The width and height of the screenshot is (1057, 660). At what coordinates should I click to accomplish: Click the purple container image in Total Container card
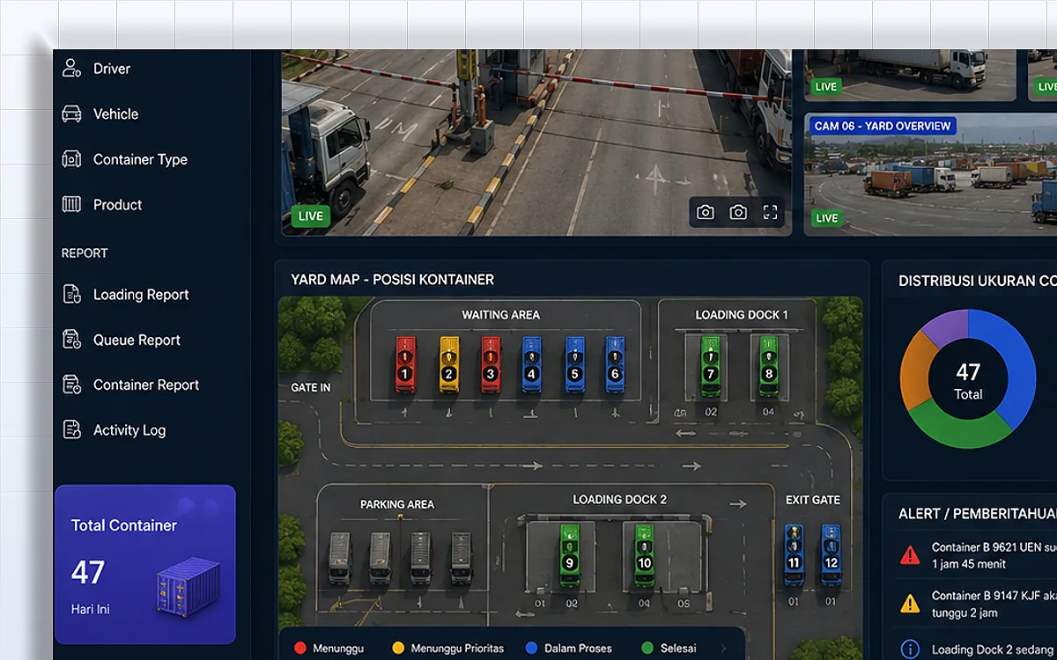coord(188,587)
